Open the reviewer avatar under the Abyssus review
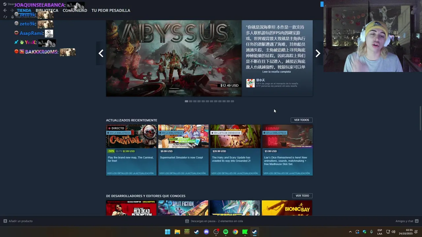 [251, 83]
